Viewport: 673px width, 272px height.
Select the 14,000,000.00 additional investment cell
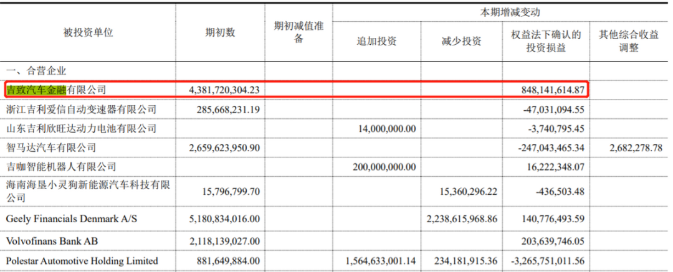383,128
